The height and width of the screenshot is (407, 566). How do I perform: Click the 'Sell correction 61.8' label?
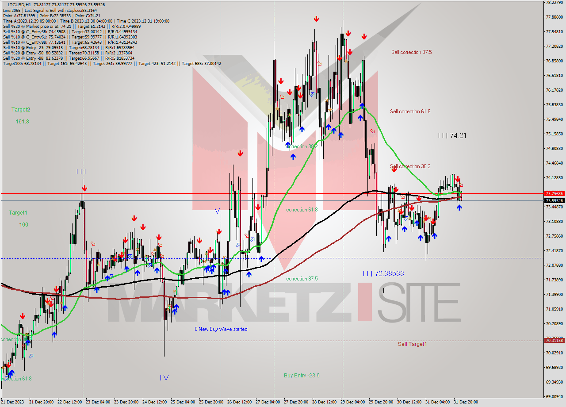410,111
